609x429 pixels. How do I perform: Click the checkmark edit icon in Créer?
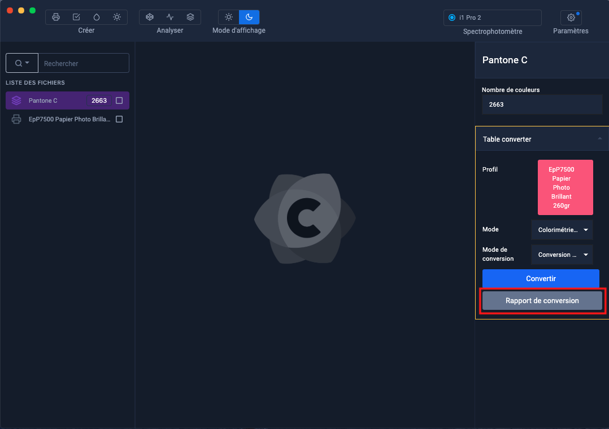76,17
